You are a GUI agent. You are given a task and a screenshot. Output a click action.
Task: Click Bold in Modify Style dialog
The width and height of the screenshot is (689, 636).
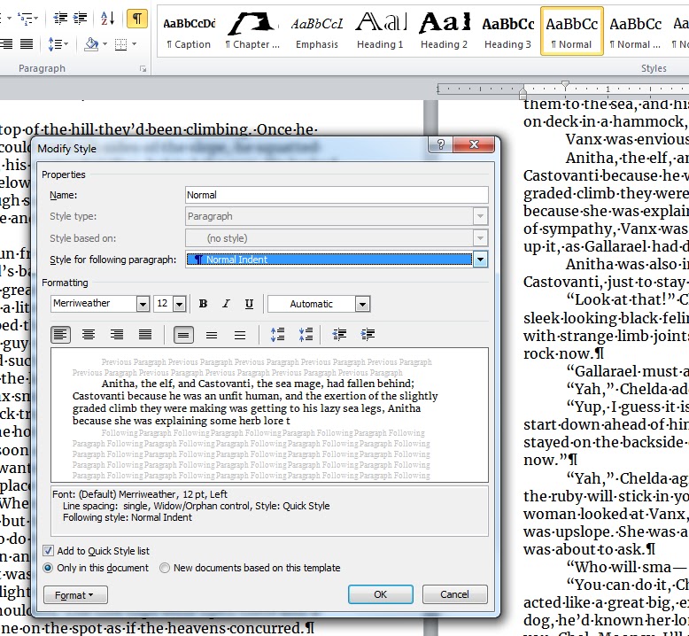coord(203,304)
